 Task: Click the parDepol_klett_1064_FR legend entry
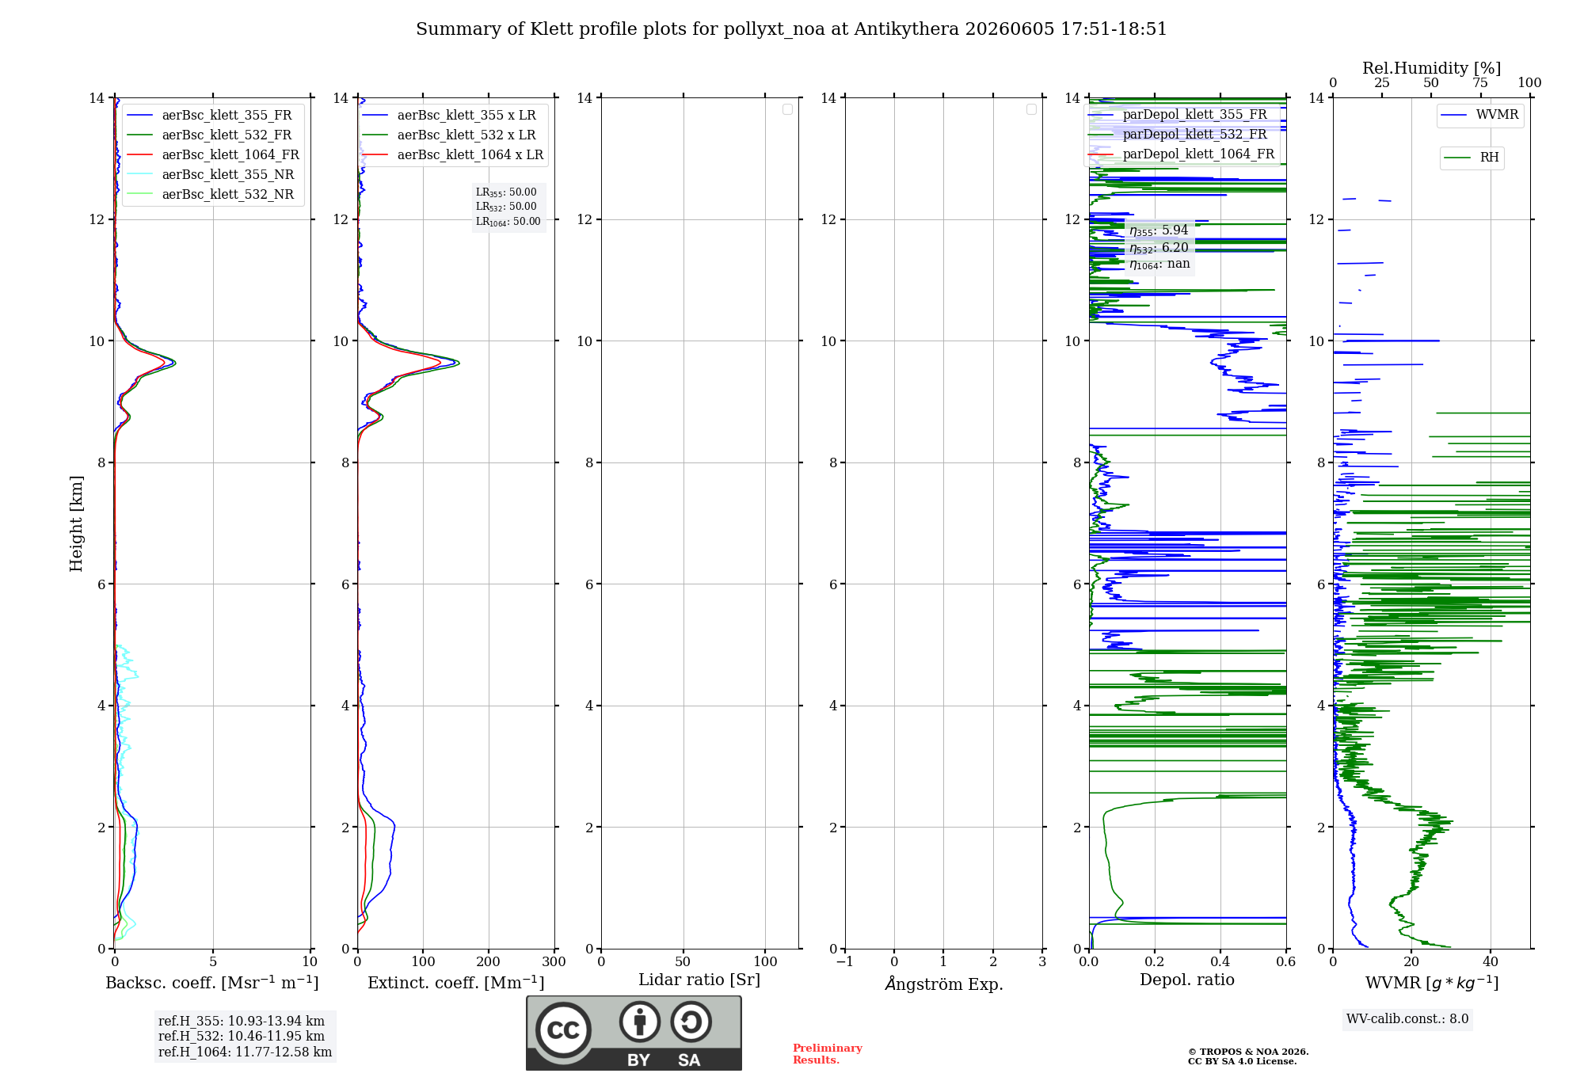point(1182,154)
